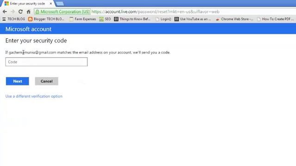Select the 'Enter your security code' tab
Viewport: 296px width, 166px height.
(x=27, y=4)
